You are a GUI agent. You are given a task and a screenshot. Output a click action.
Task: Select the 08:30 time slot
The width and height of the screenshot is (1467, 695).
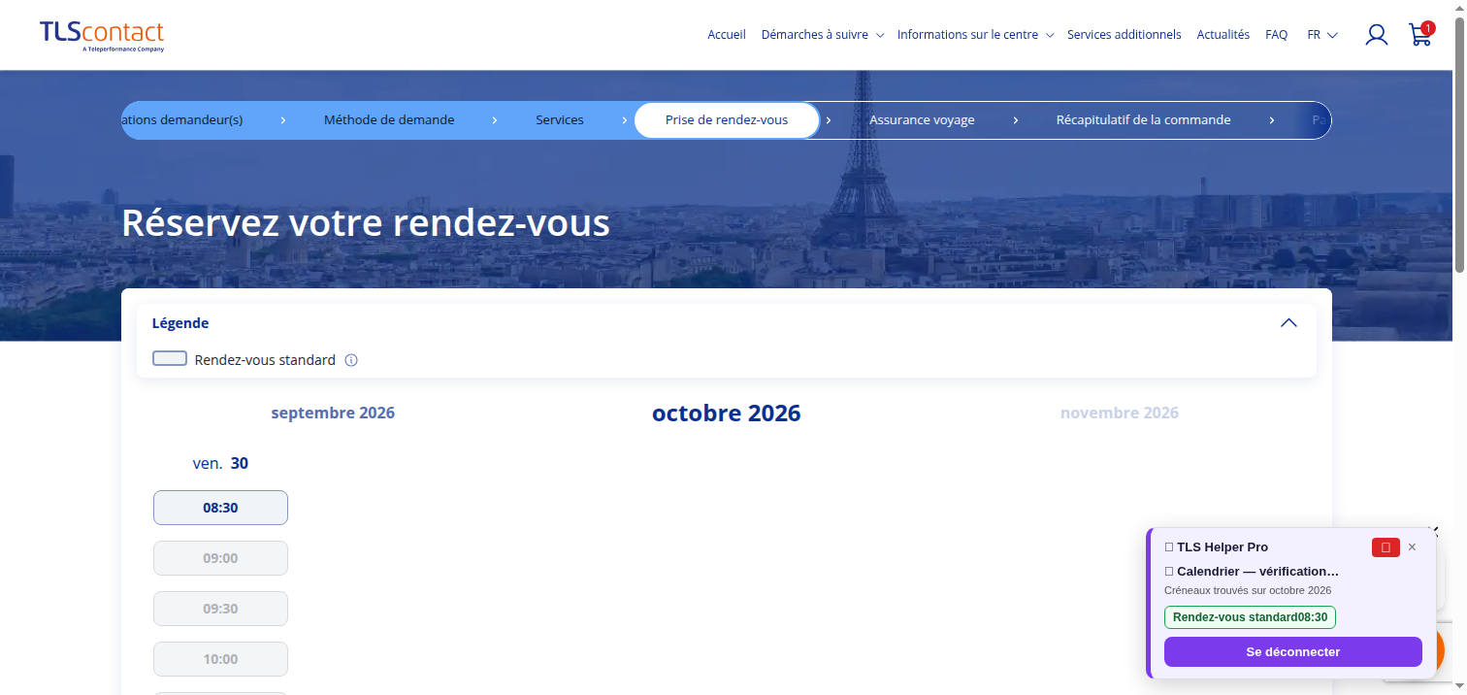click(220, 508)
